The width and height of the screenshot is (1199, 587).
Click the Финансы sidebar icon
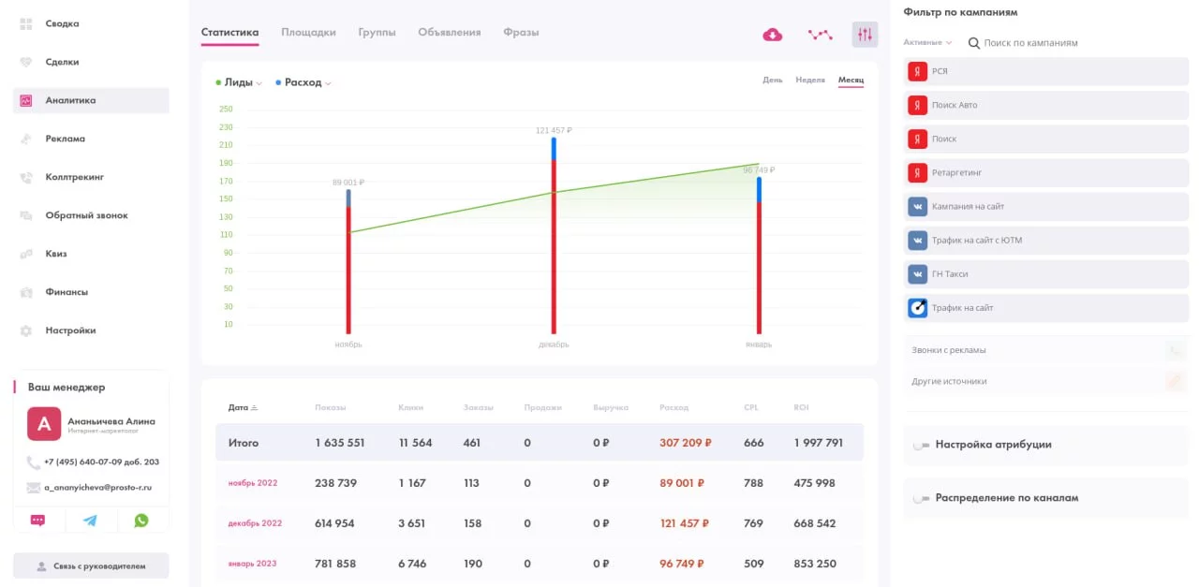point(26,292)
